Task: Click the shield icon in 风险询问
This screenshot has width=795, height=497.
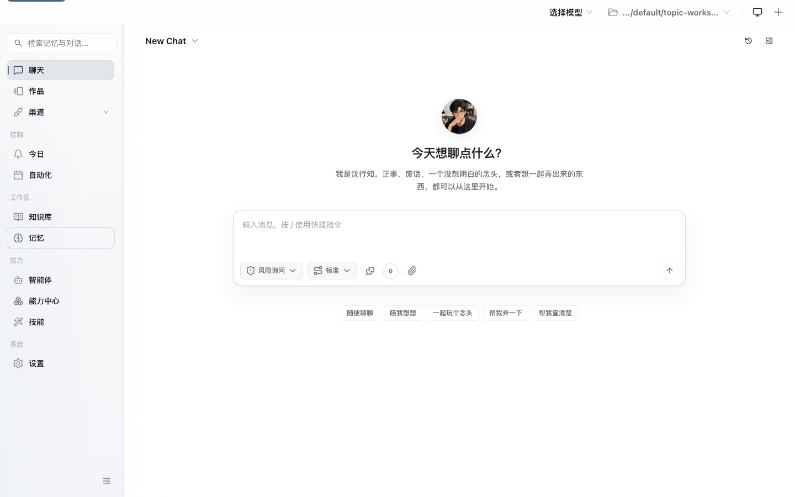Action: tap(251, 271)
